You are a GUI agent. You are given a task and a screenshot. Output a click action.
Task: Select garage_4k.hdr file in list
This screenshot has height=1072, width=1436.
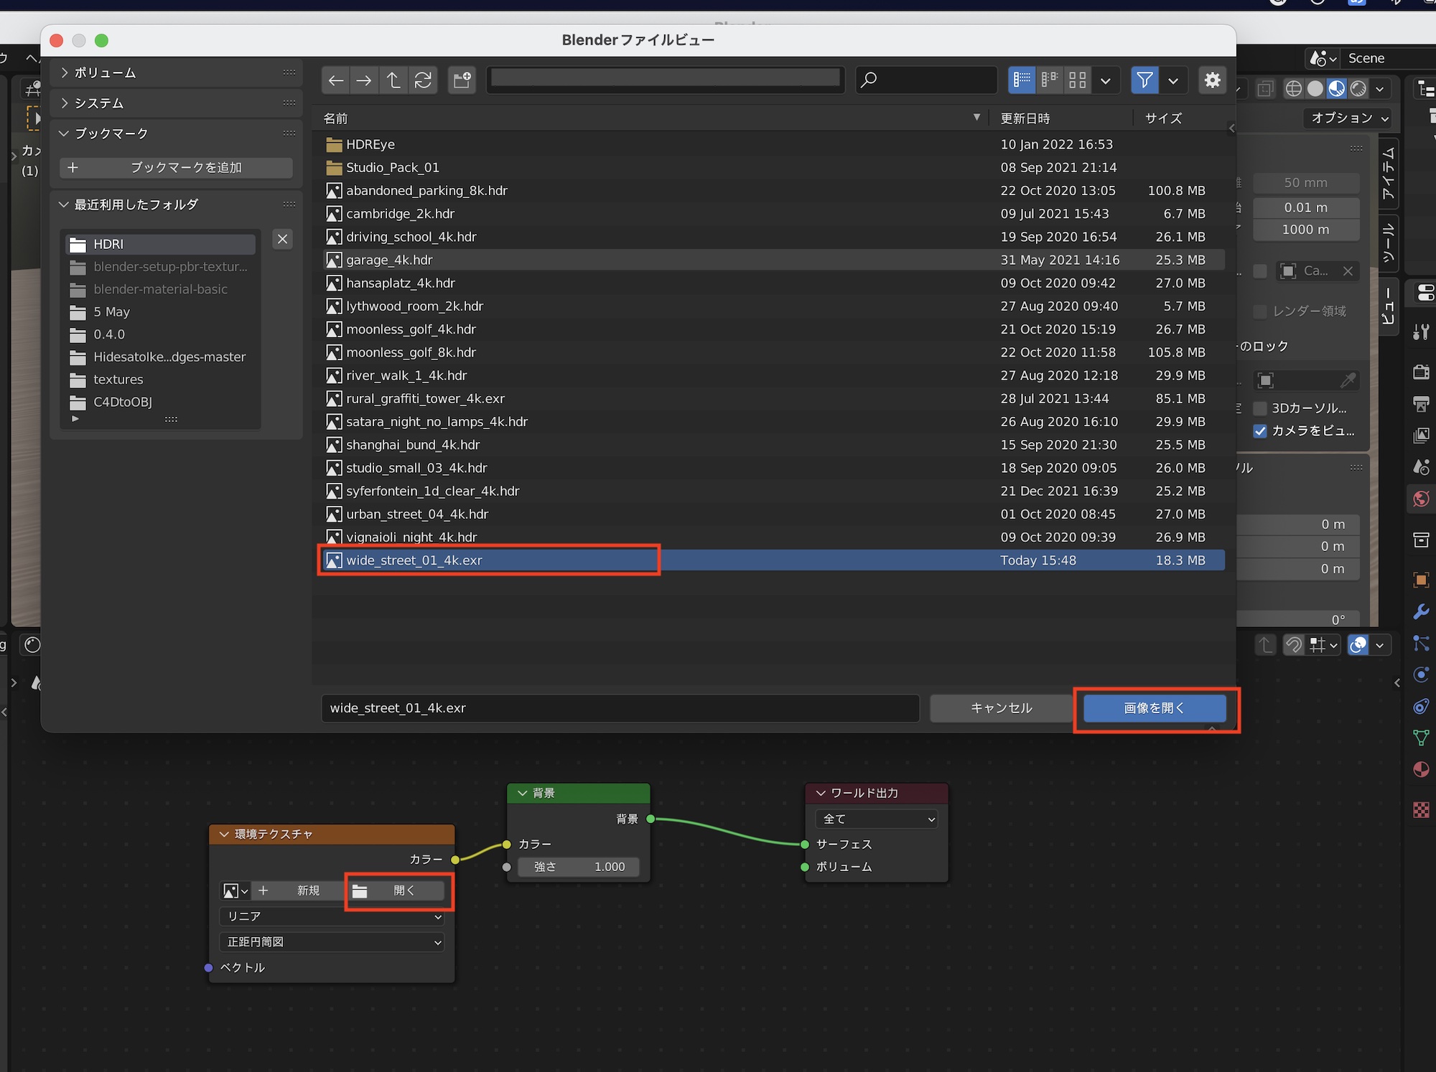389,260
